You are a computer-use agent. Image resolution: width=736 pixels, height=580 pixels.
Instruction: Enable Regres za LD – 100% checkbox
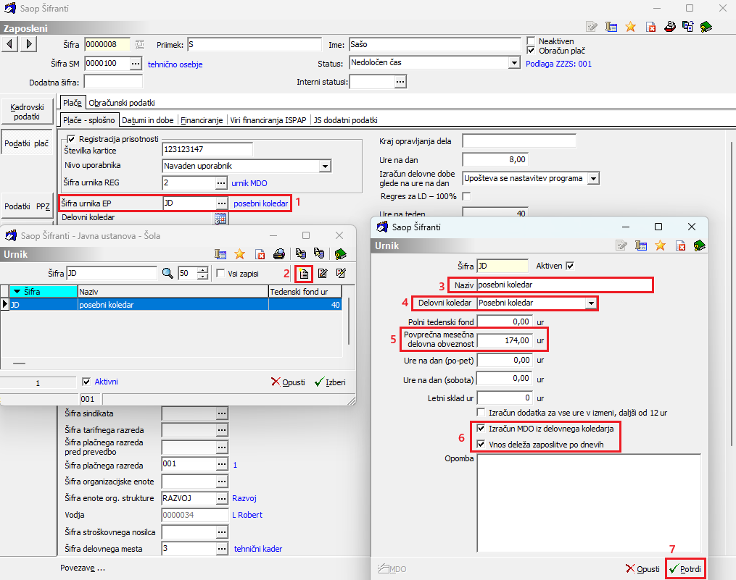point(466,196)
